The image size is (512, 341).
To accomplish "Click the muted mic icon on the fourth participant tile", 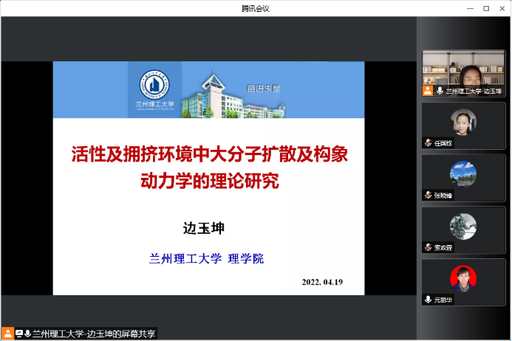I will pyautogui.click(x=427, y=247).
